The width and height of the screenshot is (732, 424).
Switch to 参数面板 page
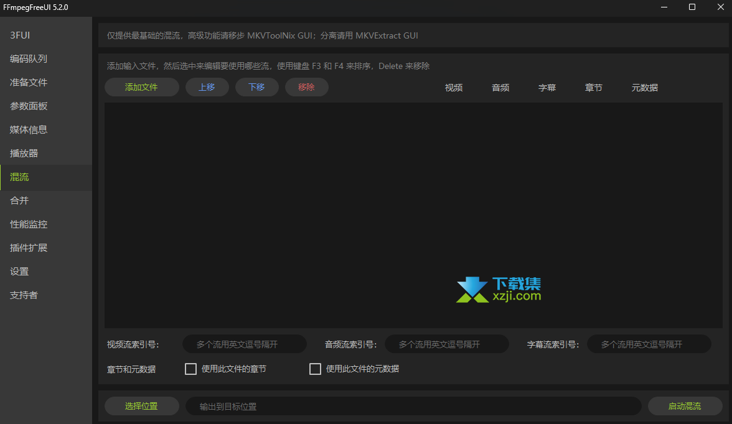(46, 106)
